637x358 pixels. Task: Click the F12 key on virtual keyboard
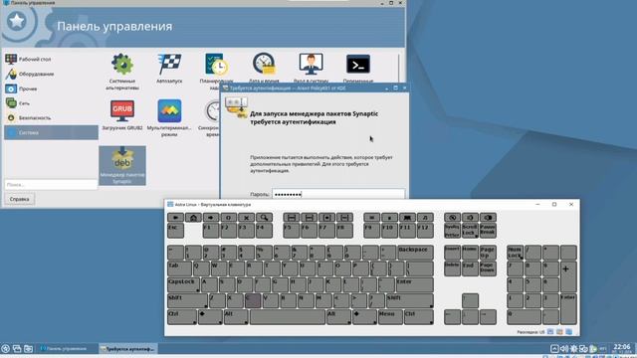425,231
